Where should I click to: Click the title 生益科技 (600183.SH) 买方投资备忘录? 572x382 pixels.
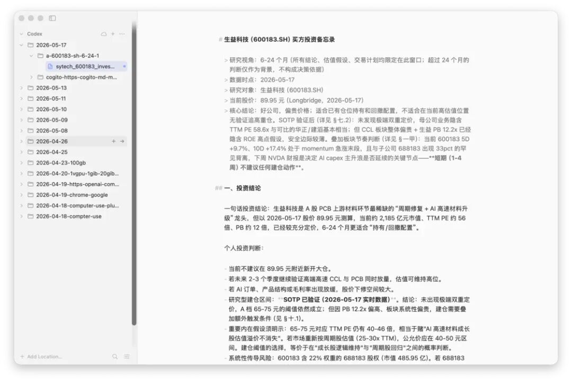coord(279,39)
